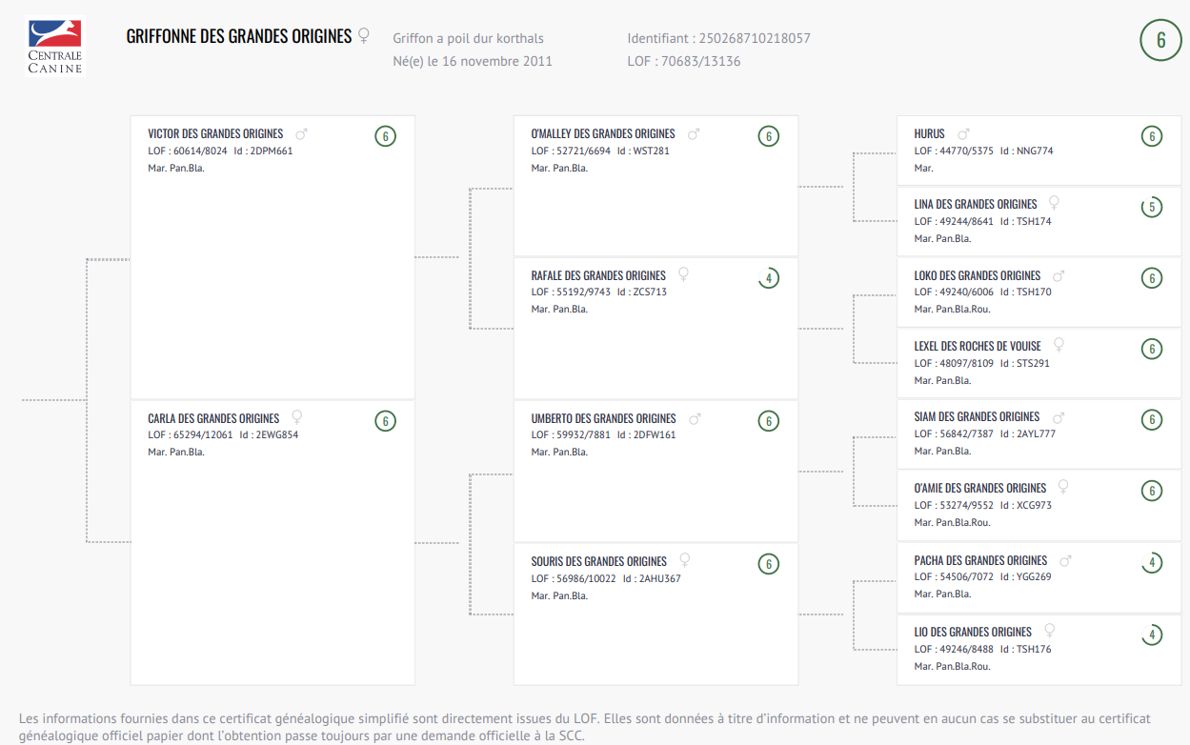Viewport: 1190px width, 745px height.
Task: Click Loko des Grandes Origines name
Action: click(978, 275)
